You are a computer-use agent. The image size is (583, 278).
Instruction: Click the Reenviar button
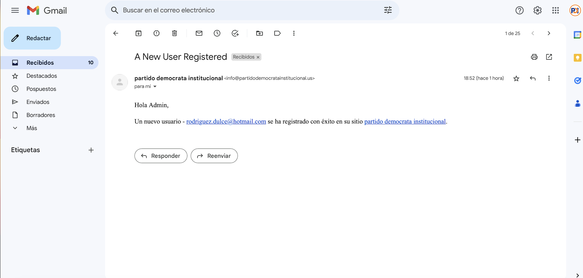pos(214,156)
